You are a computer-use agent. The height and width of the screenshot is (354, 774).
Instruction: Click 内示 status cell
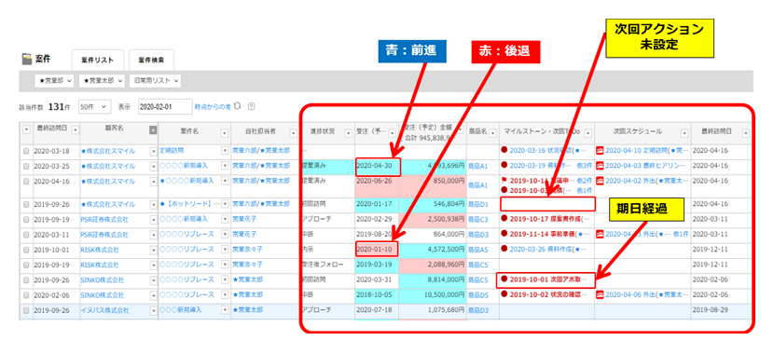point(327,250)
